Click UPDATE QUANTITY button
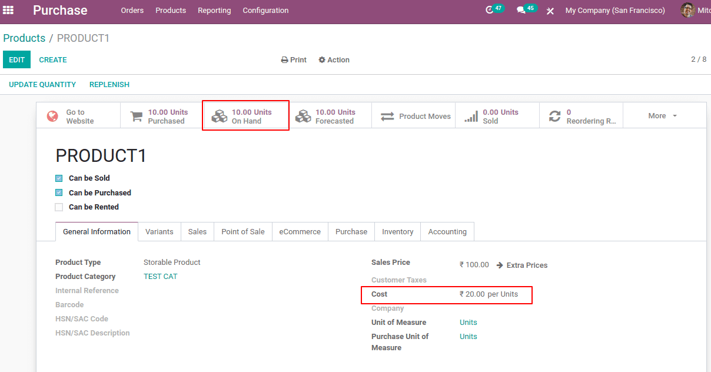The width and height of the screenshot is (711, 372). (x=42, y=85)
